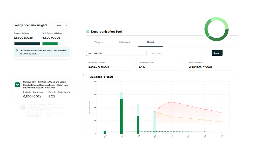Click the Current Year Emissions value 2,565,776 tCO2e
The width and height of the screenshot is (256, 146).
pos(99,67)
